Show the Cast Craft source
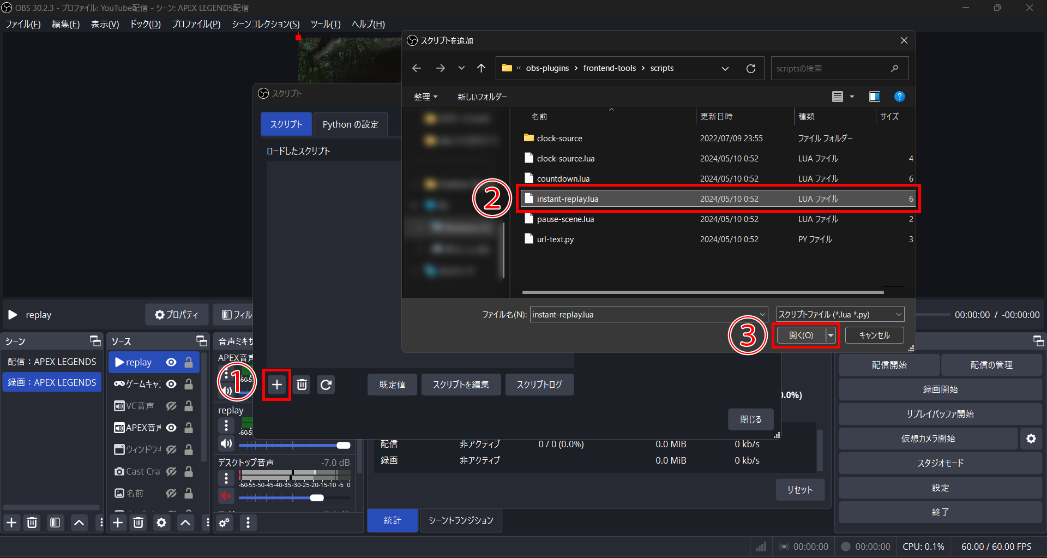 171,471
